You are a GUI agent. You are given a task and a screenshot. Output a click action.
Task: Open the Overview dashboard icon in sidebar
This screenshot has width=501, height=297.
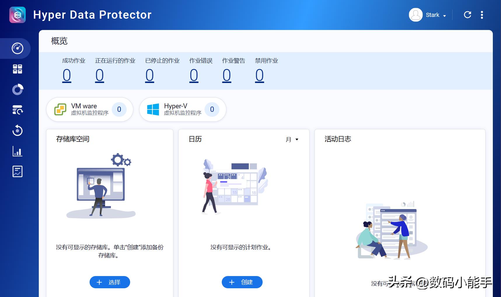click(18, 48)
